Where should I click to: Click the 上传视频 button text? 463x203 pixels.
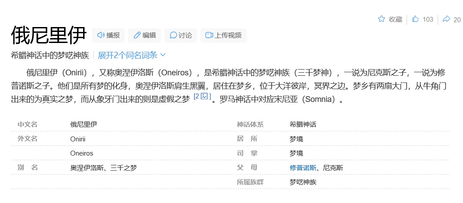coord(228,35)
